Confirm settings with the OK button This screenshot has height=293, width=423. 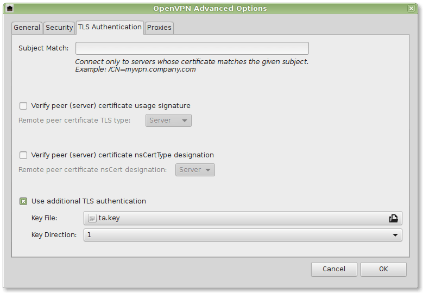click(383, 269)
